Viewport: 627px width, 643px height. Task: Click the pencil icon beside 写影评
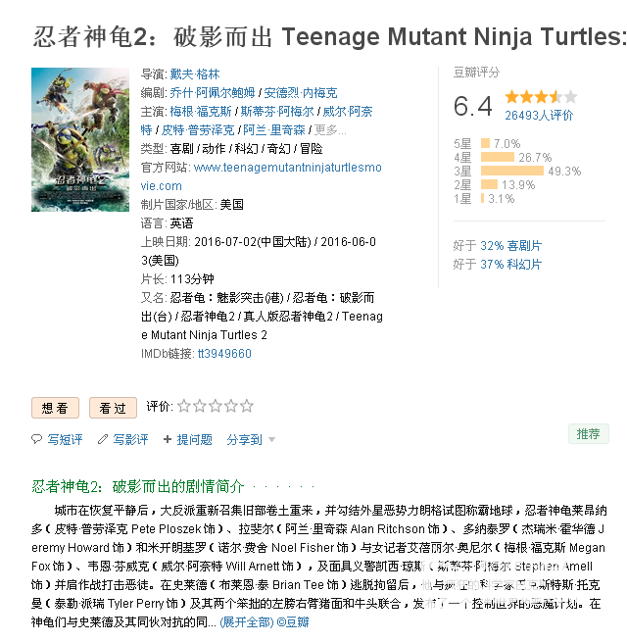(103, 439)
